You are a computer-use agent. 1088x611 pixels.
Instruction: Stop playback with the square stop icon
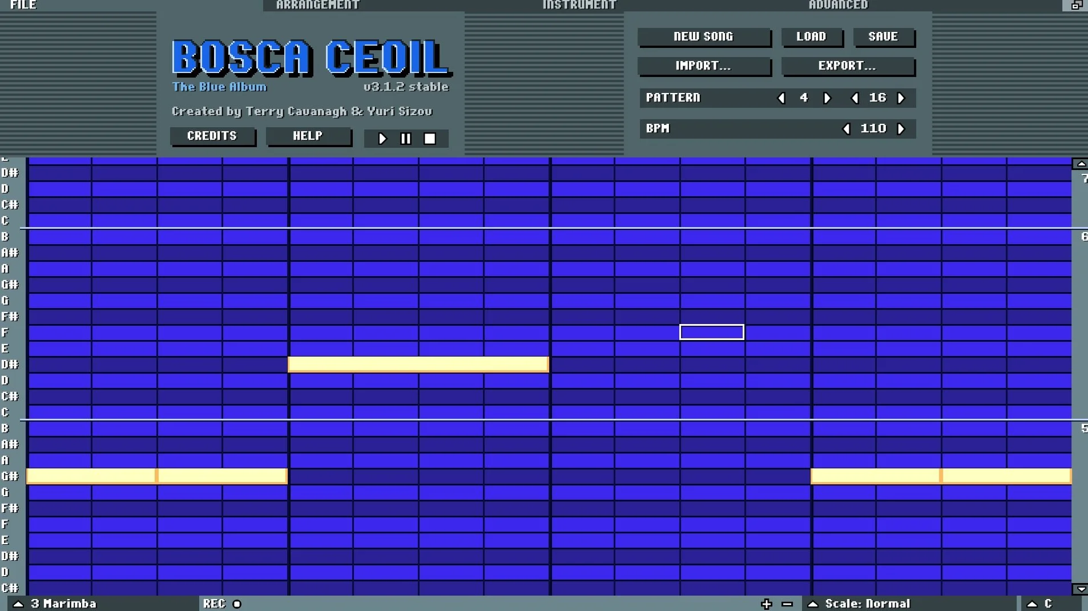tap(430, 139)
